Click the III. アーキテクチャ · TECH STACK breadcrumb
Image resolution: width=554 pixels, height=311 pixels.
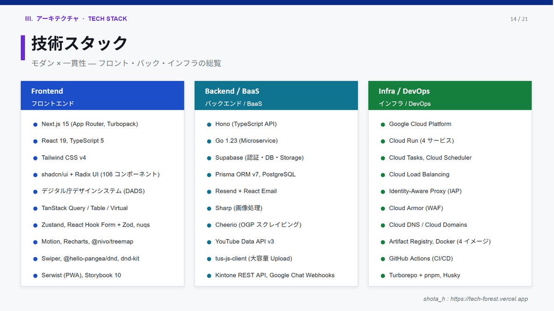coord(76,19)
